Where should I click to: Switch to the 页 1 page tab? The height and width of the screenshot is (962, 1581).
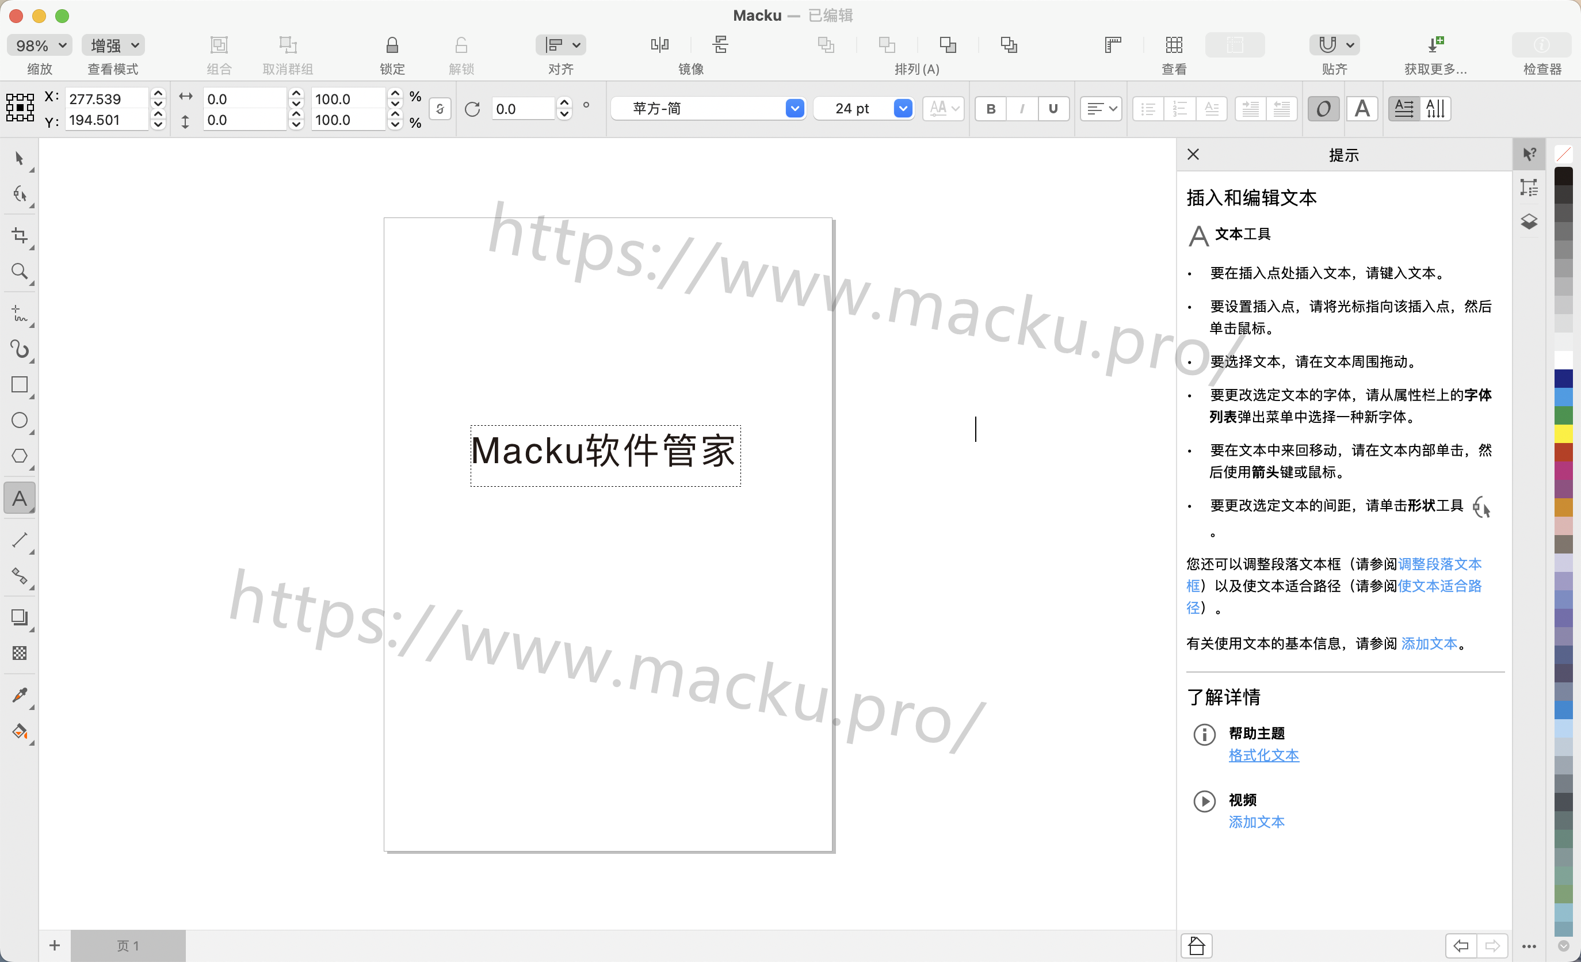(128, 945)
